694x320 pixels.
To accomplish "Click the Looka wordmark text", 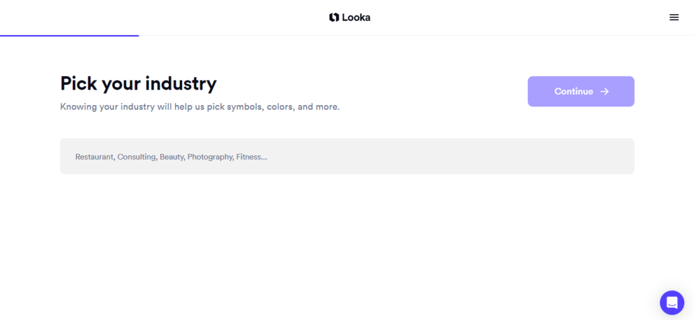I will [356, 18].
